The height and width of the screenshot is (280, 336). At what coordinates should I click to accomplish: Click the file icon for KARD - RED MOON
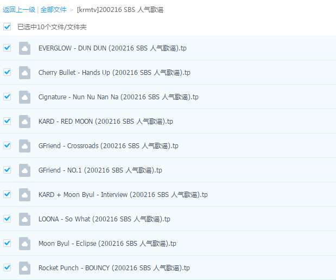24,122
